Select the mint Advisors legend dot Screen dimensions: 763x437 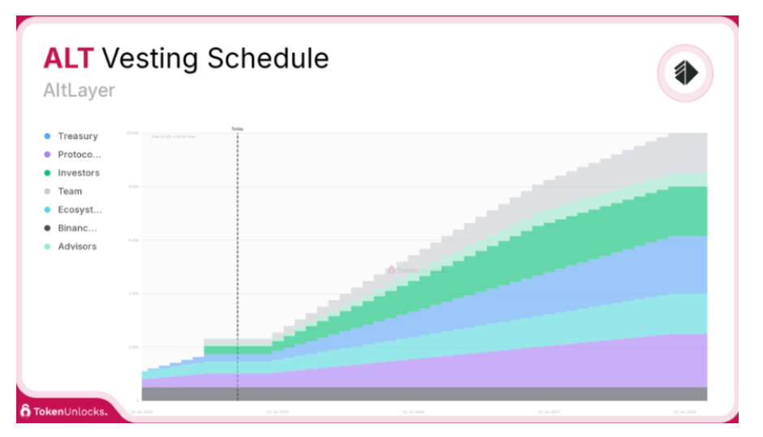[47, 246]
